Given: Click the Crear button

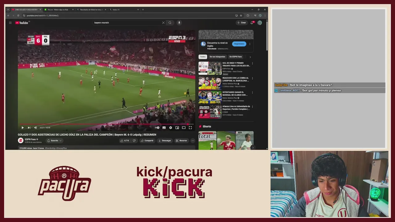Looking at the screenshot, I should 242,23.
